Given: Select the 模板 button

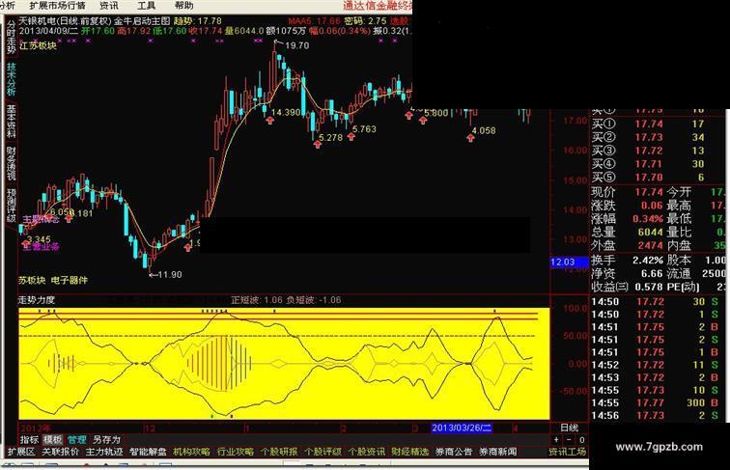Looking at the screenshot, I should click(x=52, y=439).
